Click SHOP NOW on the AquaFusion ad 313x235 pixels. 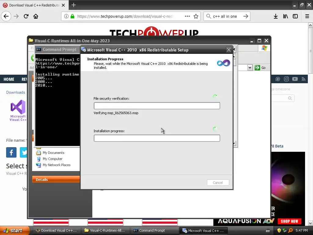click(289, 221)
